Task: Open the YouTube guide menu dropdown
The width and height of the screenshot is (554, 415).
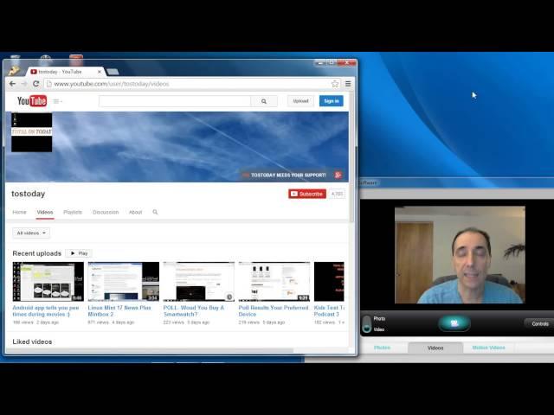Action: tap(58, 101)
